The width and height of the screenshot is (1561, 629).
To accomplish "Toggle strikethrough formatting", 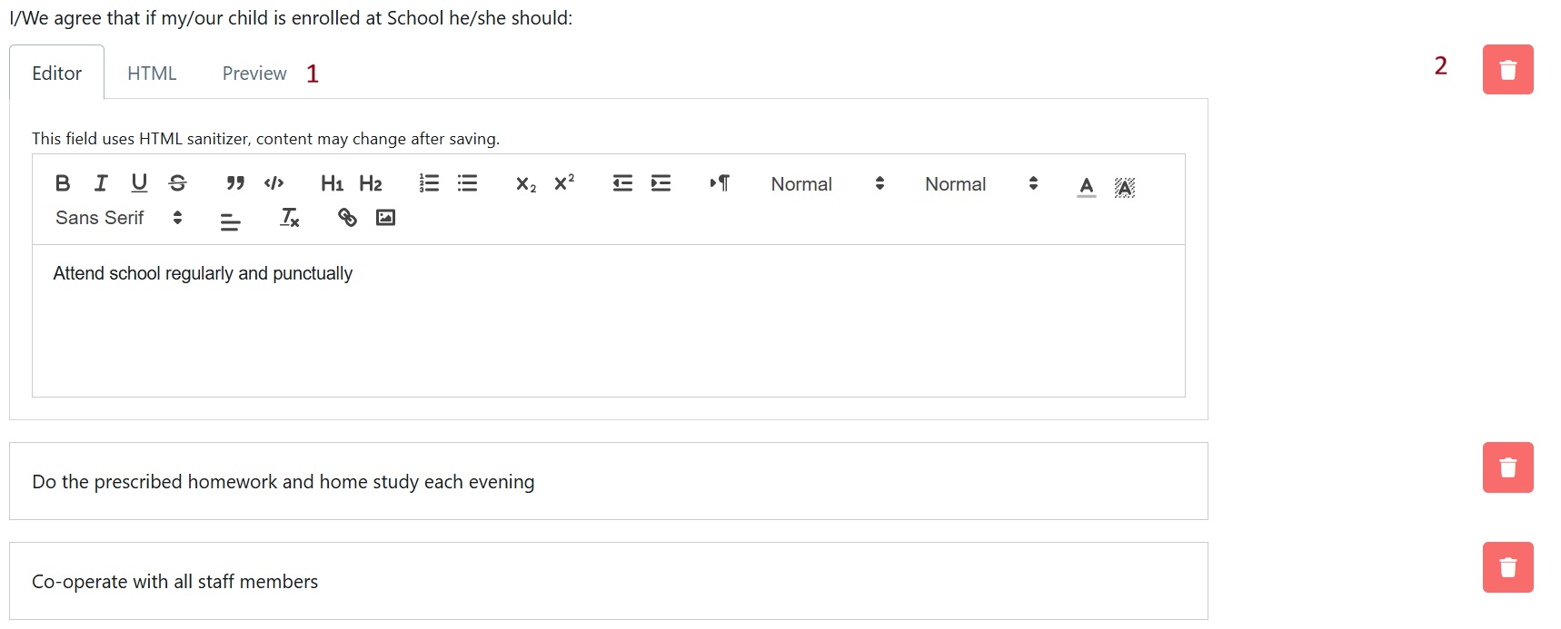I will [x=178, y=183].
